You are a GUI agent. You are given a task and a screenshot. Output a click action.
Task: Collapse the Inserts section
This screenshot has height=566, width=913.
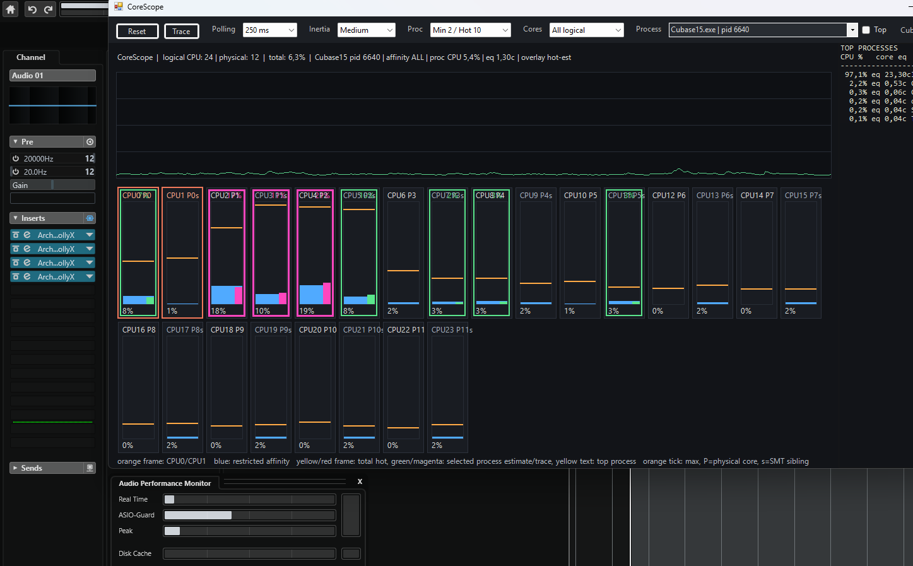click(x=15, y=218)
